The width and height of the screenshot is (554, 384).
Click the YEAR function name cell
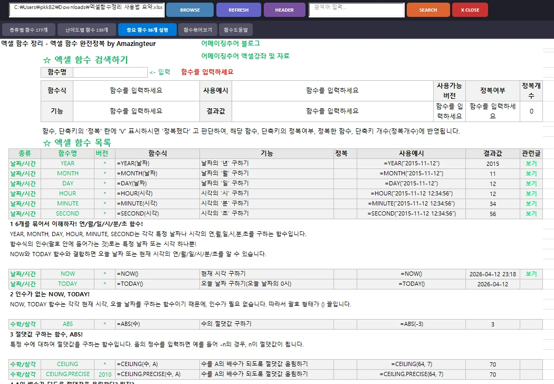(x=68, y=163)
